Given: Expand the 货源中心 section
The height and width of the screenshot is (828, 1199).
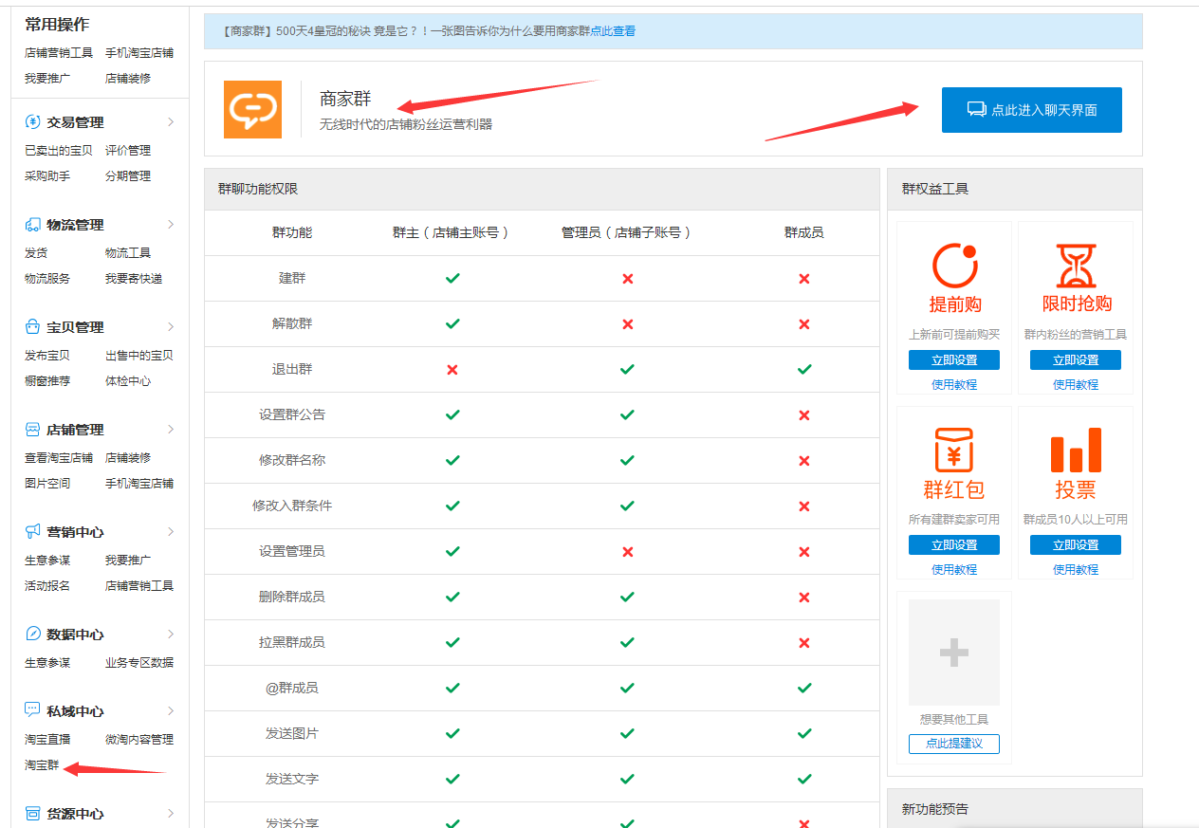Looking at the screenshot, I should point(171,813).
